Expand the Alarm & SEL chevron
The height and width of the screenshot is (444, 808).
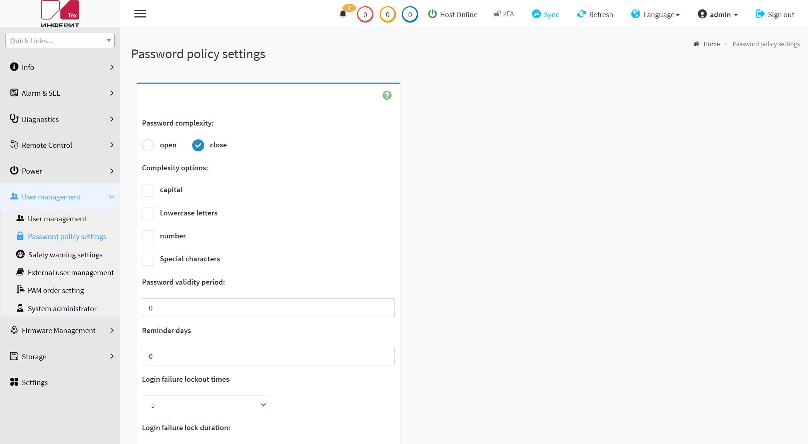(x=112, y=93)
